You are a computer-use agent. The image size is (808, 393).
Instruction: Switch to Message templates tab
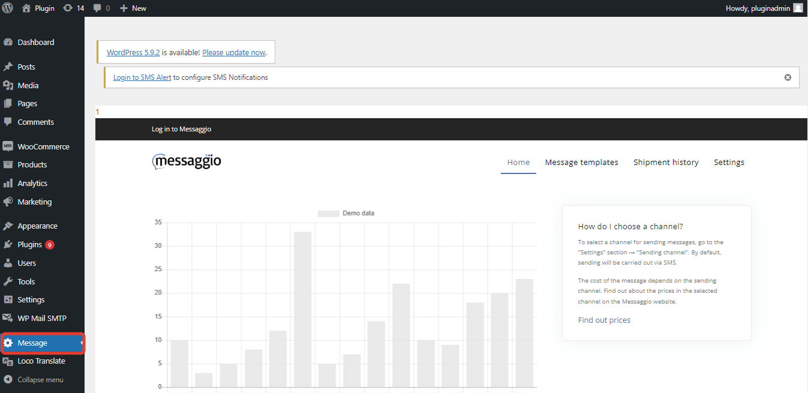tap(581, 162)
